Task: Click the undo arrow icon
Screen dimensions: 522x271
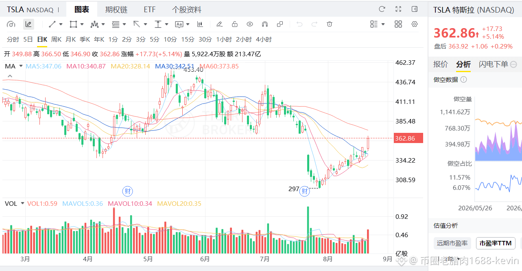Action: [299, 24]
